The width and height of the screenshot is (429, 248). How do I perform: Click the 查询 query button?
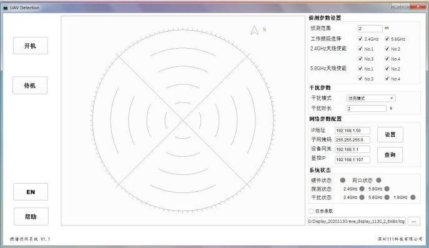(x=390, y=155)
